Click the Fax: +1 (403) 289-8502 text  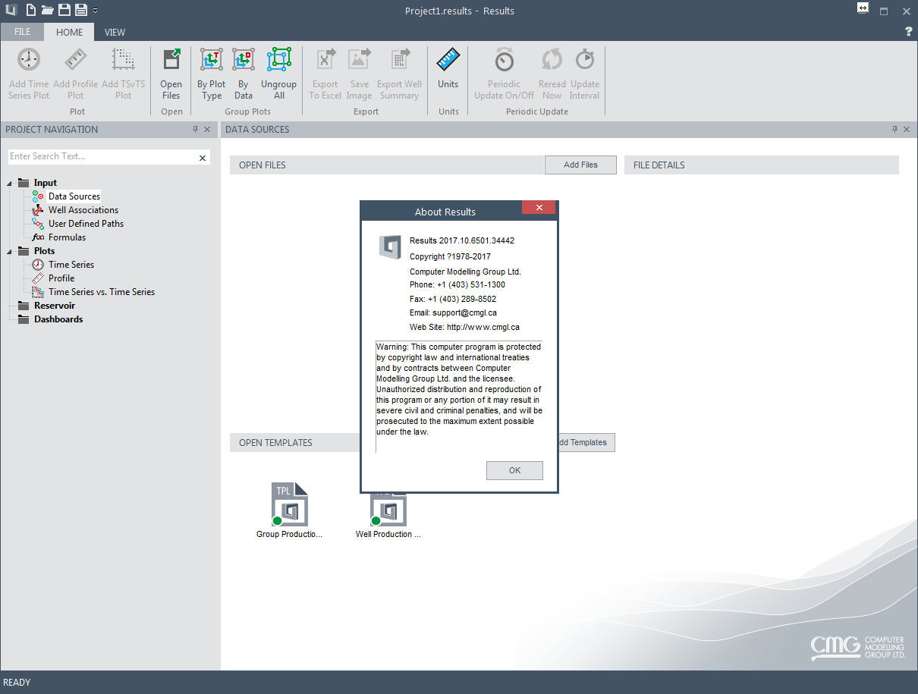click(453, 299)
